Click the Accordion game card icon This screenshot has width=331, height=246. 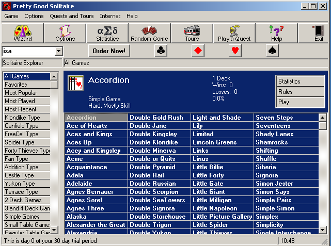pos(76,83)
